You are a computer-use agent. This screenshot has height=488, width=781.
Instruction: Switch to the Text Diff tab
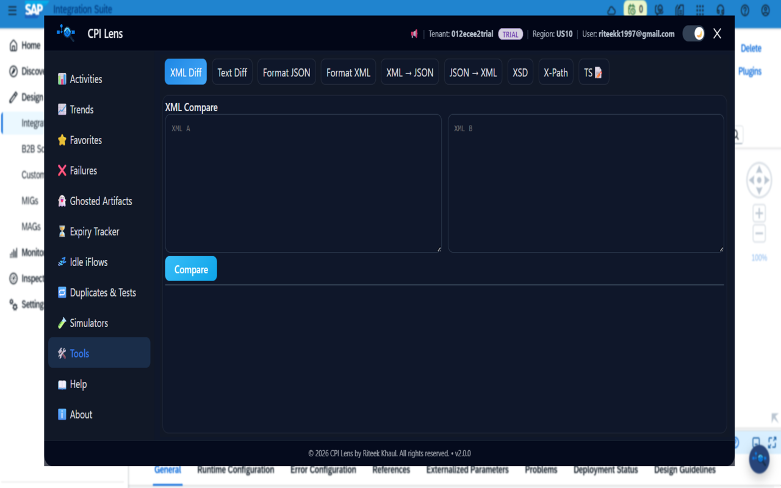pos(232,71)
